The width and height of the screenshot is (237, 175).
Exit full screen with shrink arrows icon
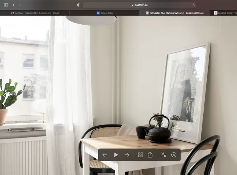(164, 155)
